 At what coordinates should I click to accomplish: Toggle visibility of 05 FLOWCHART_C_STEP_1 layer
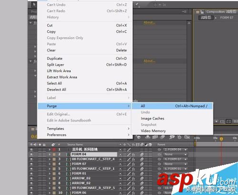31,169
